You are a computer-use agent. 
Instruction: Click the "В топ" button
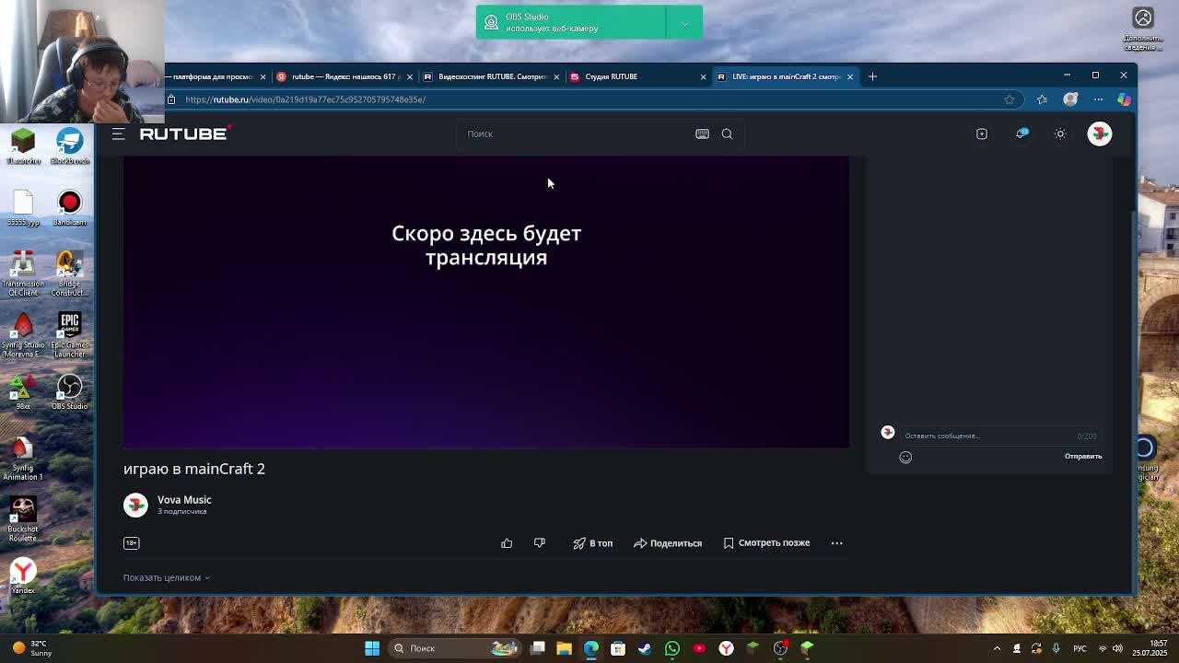(592, 543)
